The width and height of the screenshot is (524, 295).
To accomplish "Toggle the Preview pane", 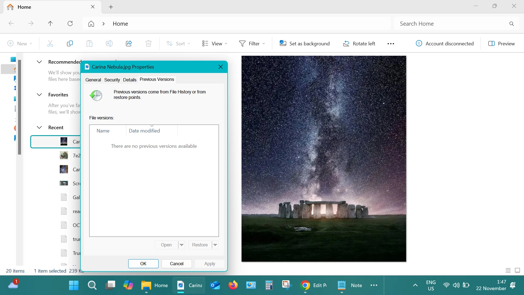I will pos(501,43).
